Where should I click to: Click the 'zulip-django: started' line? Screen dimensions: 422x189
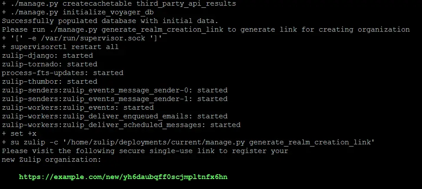pos(47,55)
